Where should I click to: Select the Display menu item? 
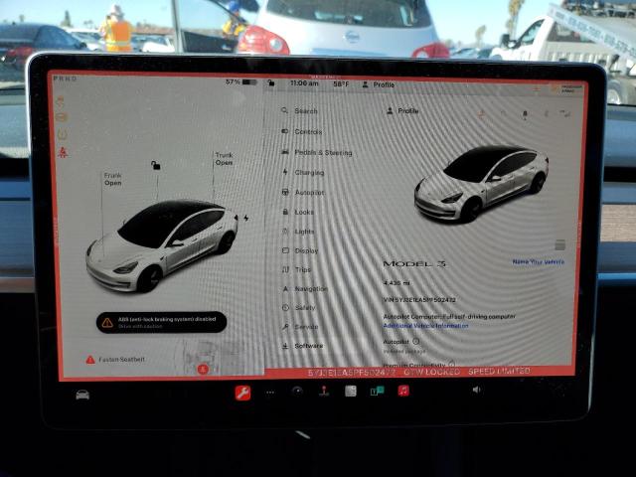tap(300, 250)
